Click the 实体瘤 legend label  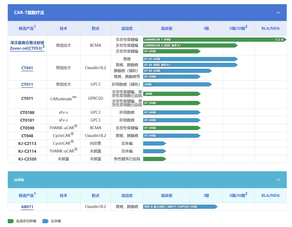point(55,221)
